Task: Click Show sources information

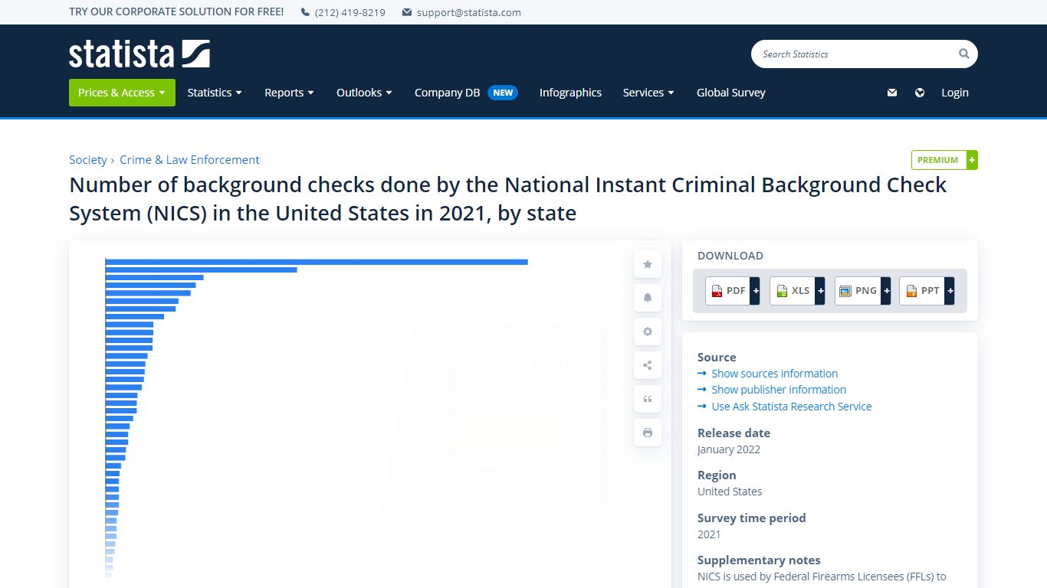Action: 774,374
